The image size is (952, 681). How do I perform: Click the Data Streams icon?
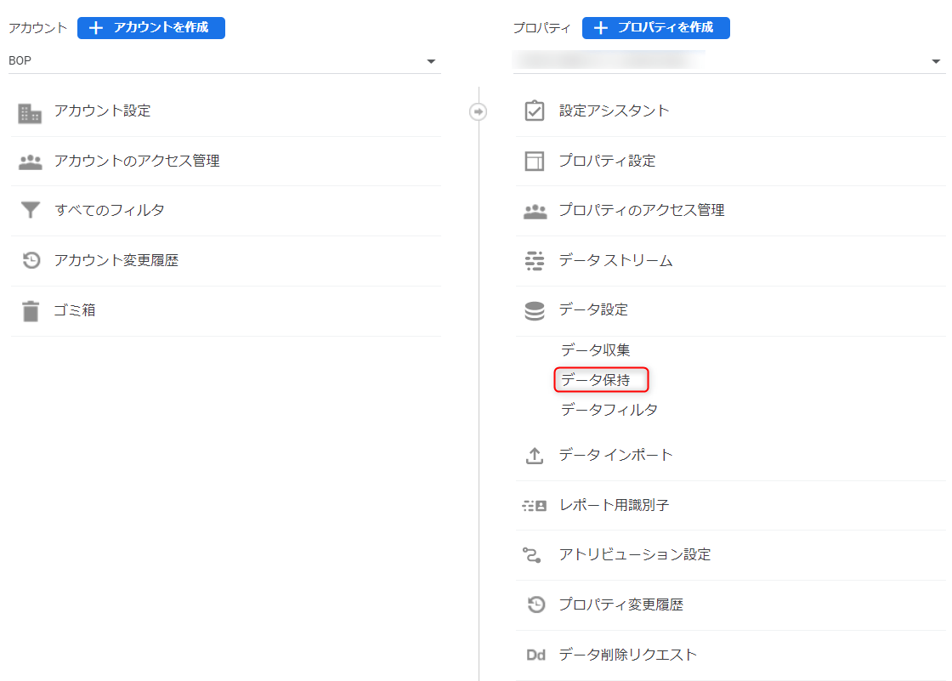click(535, 261)
